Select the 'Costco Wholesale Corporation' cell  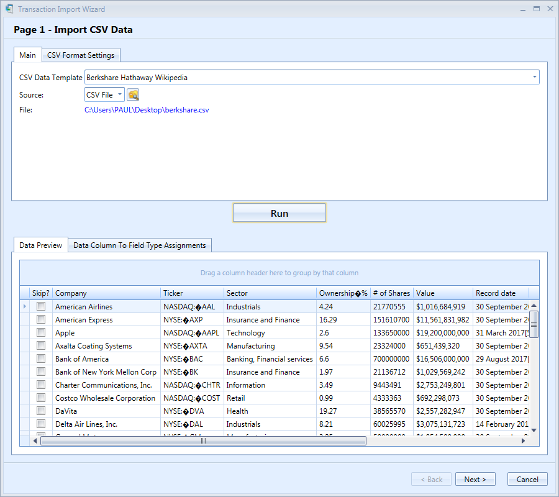(x=106, y=398)
